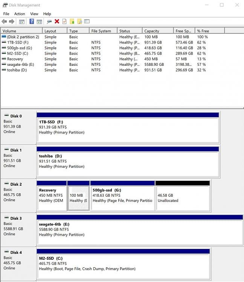The height and width of the screenshot is (282, 244).
Task: Click volume icon beside seagate-6tb (E:) row
Action: pos(4,64)
